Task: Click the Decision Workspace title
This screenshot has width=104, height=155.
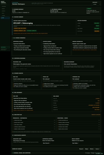Action: click(18, 4)
